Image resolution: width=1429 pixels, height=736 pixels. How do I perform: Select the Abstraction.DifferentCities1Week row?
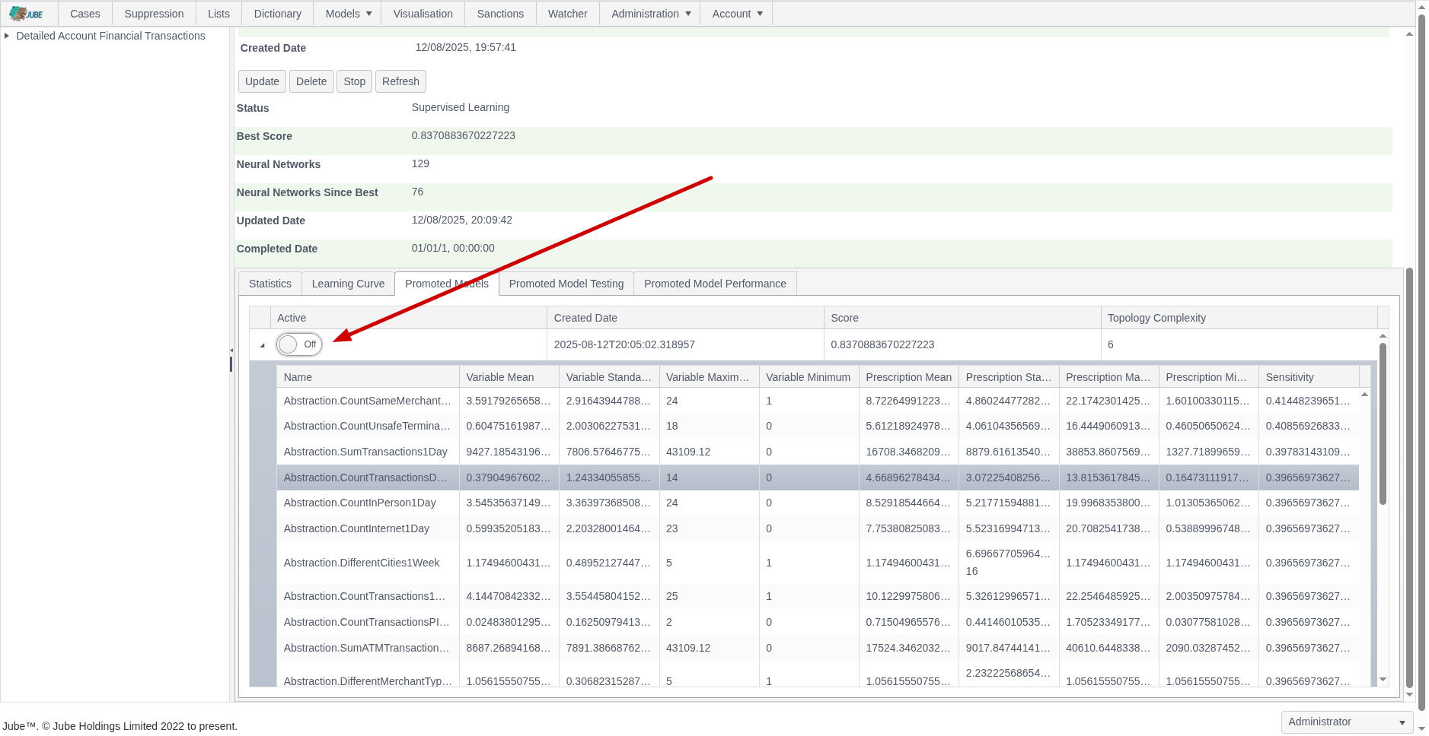(x=818, y=563)
